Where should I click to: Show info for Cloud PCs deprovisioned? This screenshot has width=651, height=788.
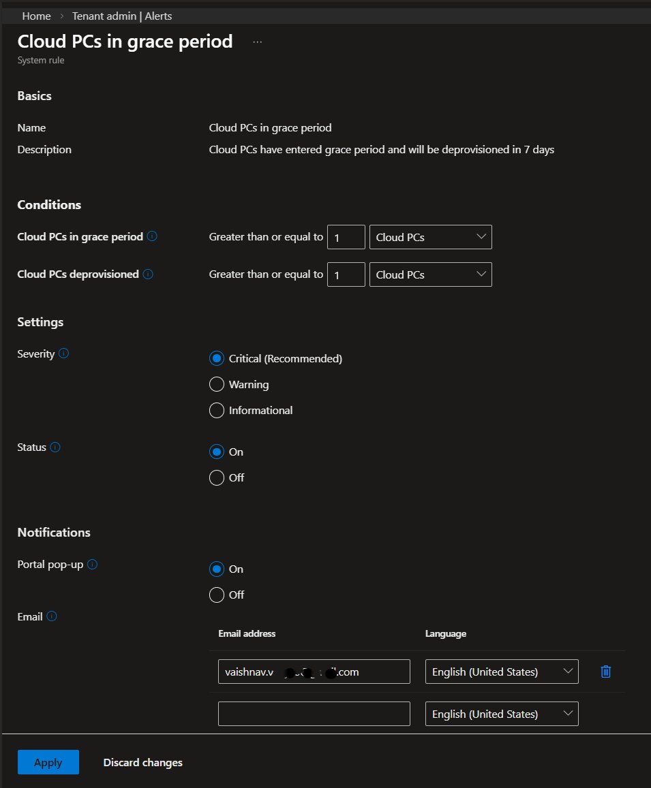coord(148,274)
